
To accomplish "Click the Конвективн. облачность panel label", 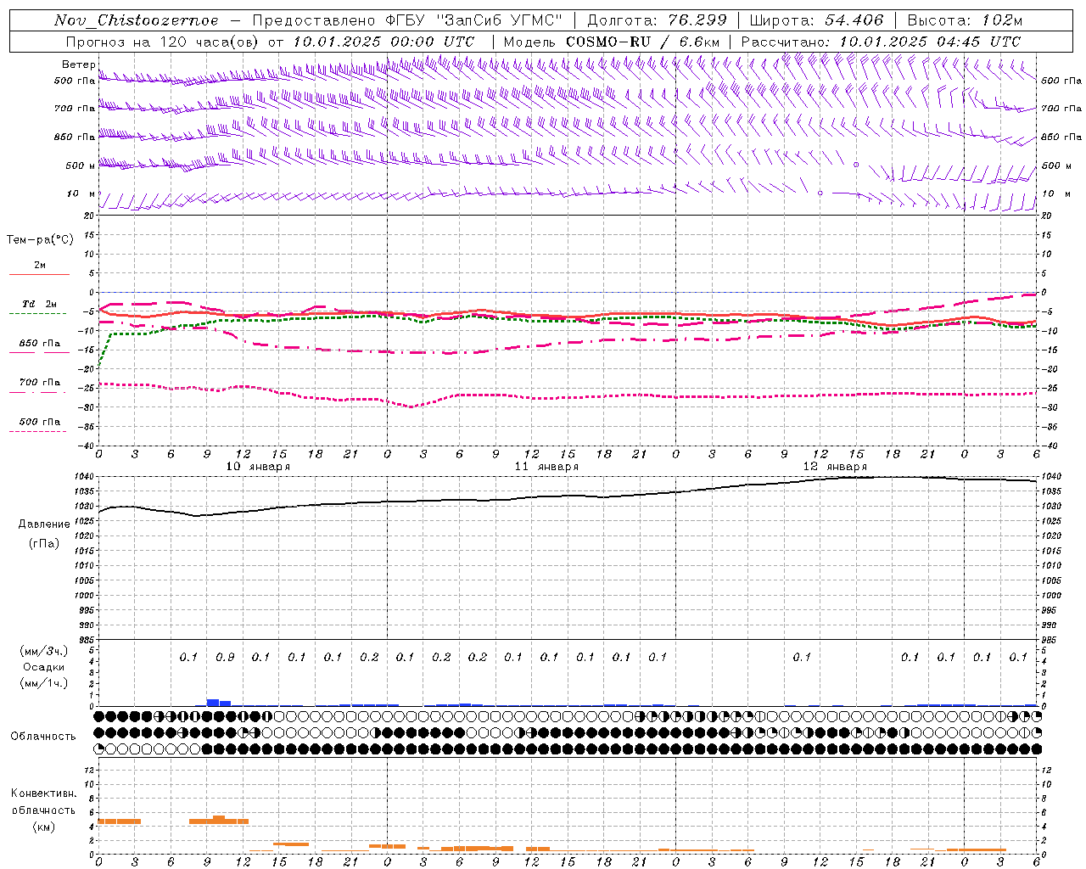I will (43, 810).
